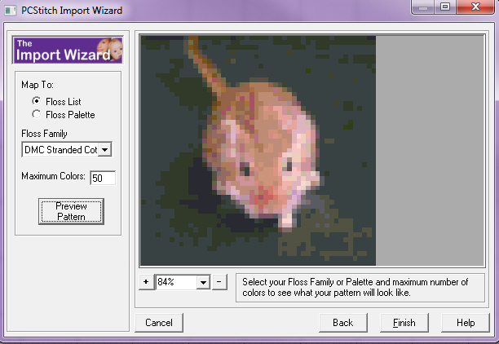The height and width of the screenshot is (344, 499).
Task: Zoom in with the plus button
Action: click(146, 281)
